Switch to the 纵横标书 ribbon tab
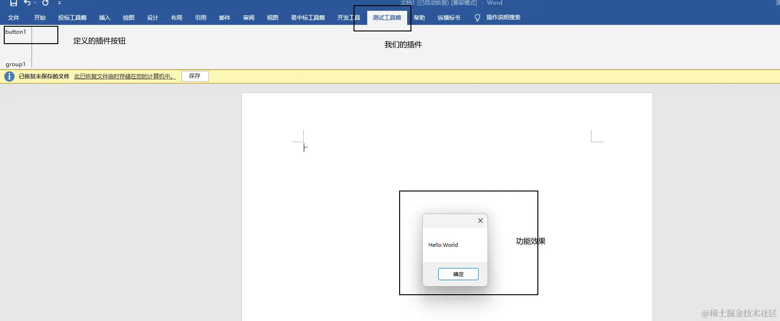This screenshot has height=321, width=780. click(x=449, y=18)
